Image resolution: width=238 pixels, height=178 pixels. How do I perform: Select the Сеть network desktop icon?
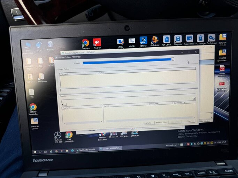[39, 47]
